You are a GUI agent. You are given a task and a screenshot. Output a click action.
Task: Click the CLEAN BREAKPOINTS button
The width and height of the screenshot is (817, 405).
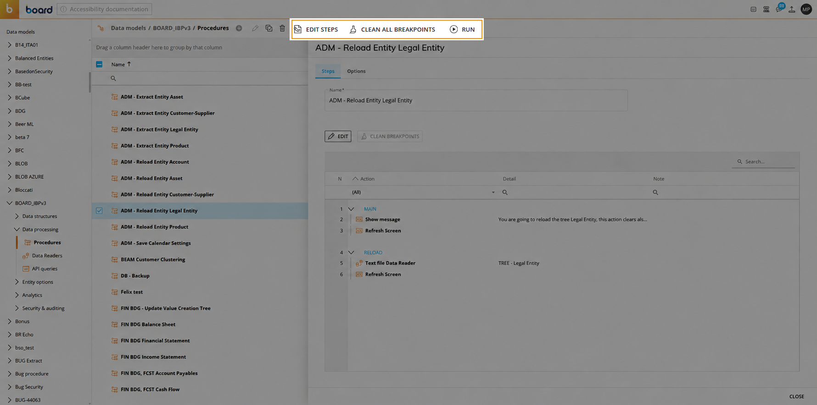click(x=390, y=136)
